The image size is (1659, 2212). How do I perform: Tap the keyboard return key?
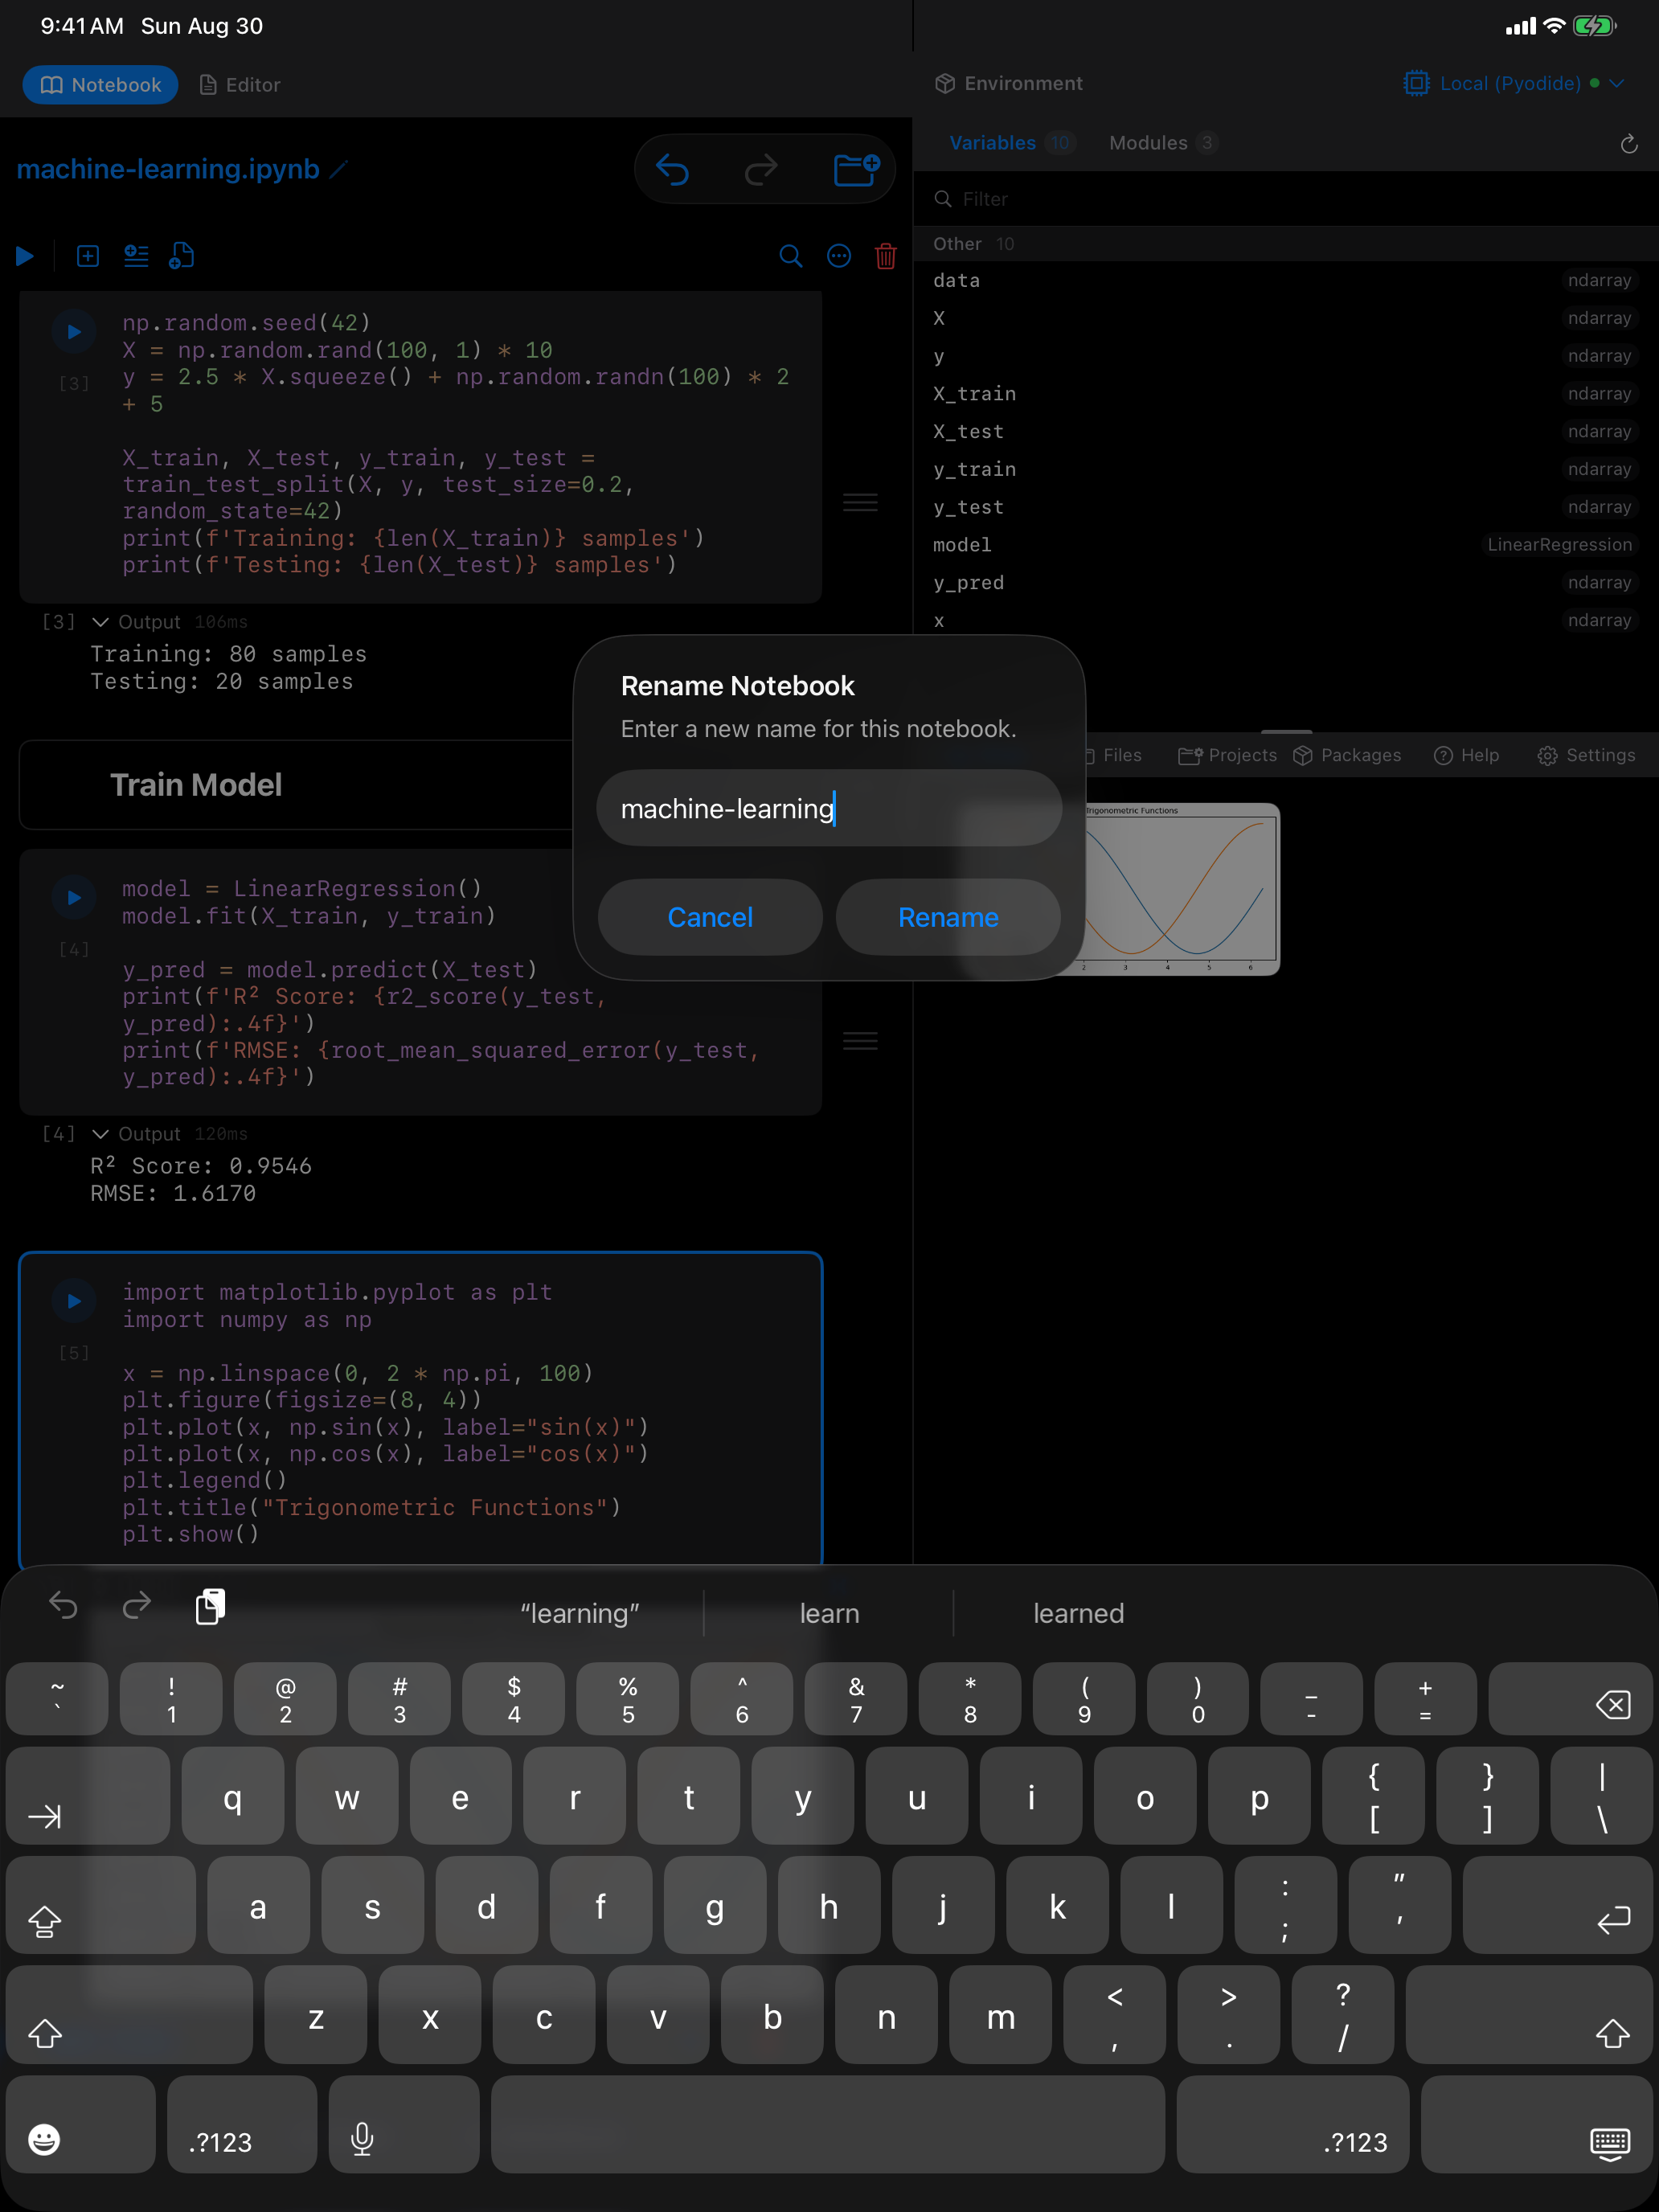(1557, 1905)
